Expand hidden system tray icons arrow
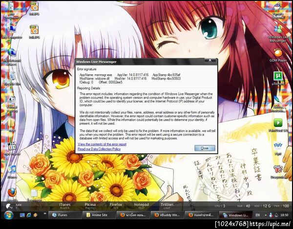Screen dimensions: 293x229 pyautogui.click(x=266, y=215)
